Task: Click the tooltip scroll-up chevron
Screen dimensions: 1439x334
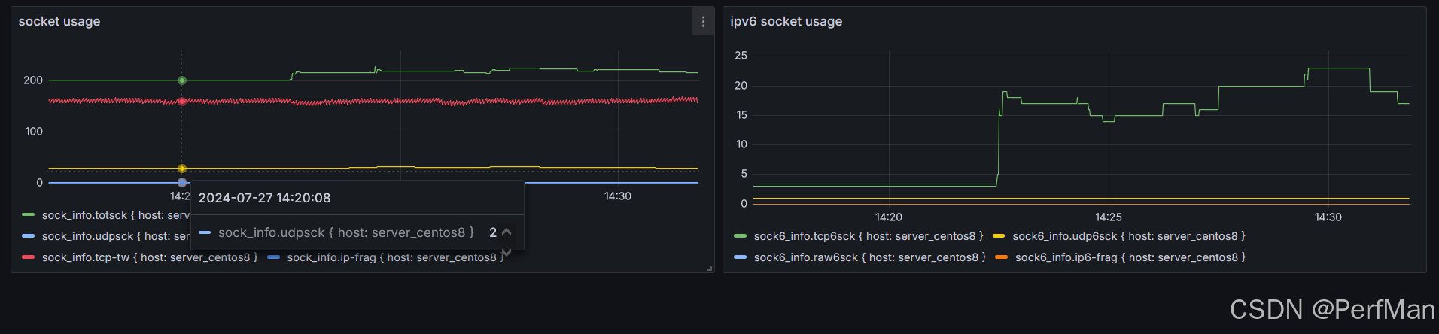Action: pos(507,232)
